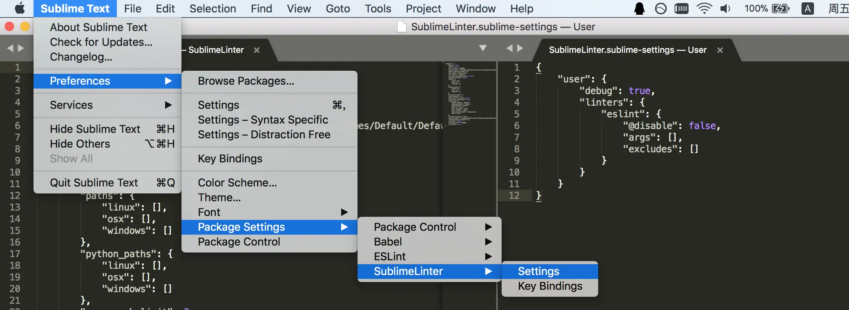
Task: Click Browse Packages… menu entry
Action: [246, 81]
